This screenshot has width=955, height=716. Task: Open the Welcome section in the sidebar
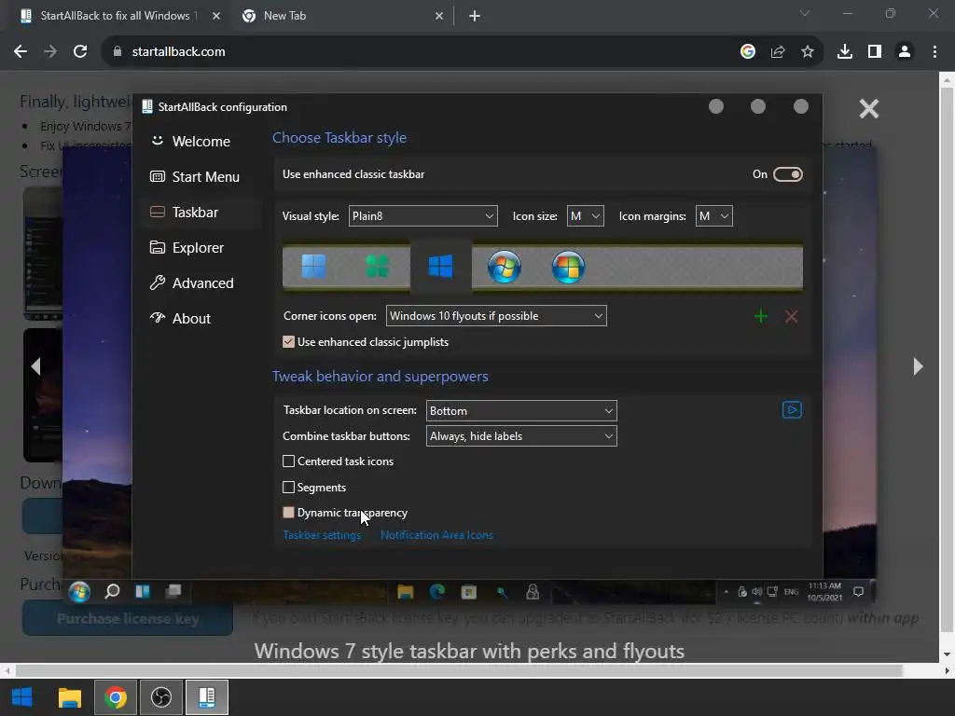coord(201,142)
